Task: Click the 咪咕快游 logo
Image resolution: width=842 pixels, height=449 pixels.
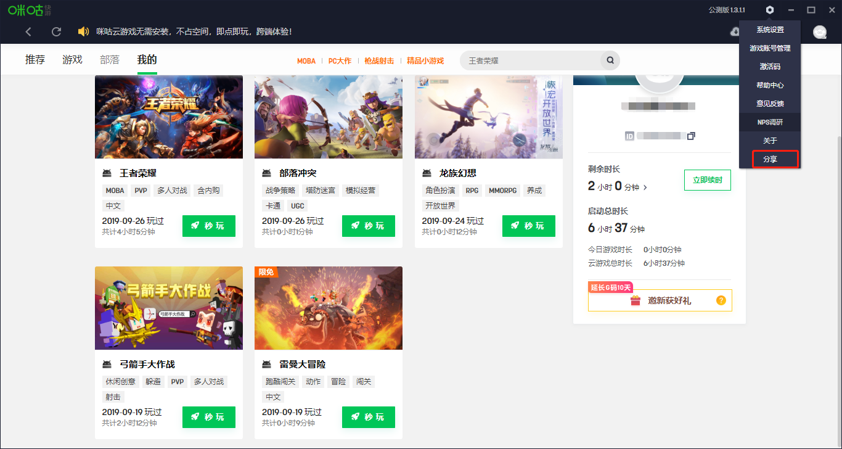Action: (30, 10)
